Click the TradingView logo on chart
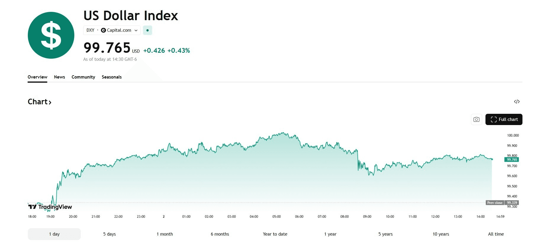This screenshot has width=542, height=251. 50,207
